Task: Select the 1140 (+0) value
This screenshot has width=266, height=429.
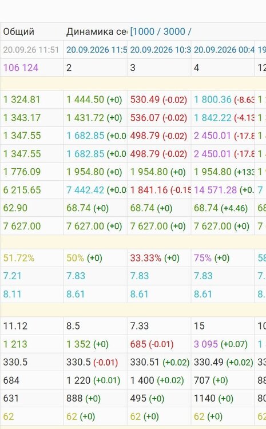Action: click(213, 398)
